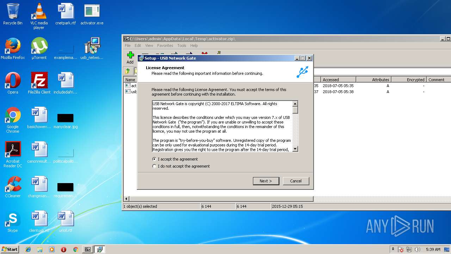Click the 5:39 AM taskbar clock

(433, 249)
